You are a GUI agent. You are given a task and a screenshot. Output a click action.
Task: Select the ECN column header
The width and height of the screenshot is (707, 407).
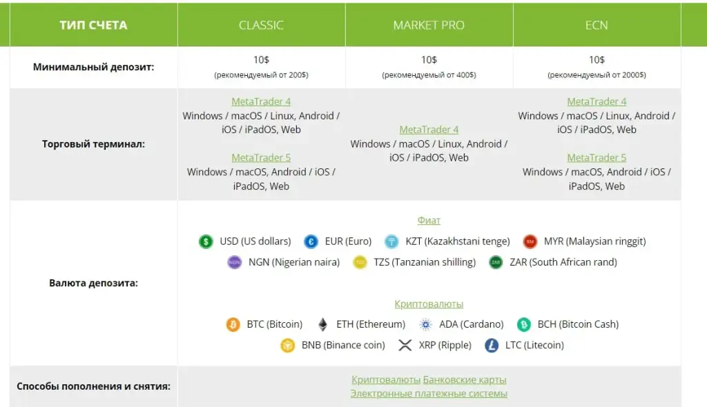point(597,25)
